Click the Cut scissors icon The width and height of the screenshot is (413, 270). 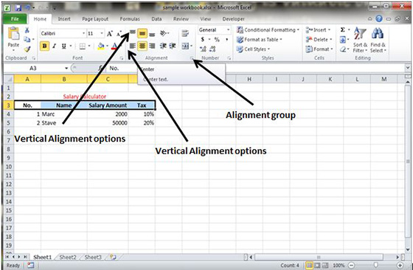tap(27, 30)
